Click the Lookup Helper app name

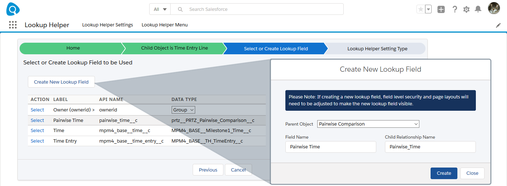[47, 25]
